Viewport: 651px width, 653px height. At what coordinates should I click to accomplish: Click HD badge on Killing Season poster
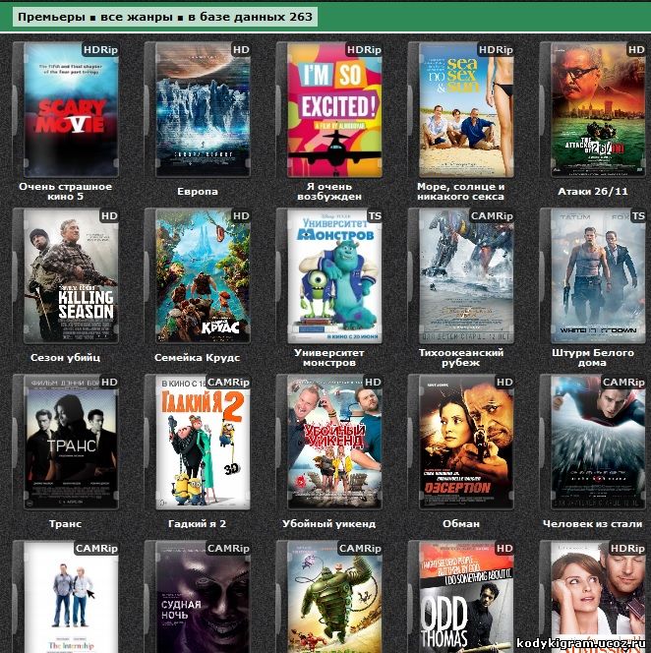[109, 215]
